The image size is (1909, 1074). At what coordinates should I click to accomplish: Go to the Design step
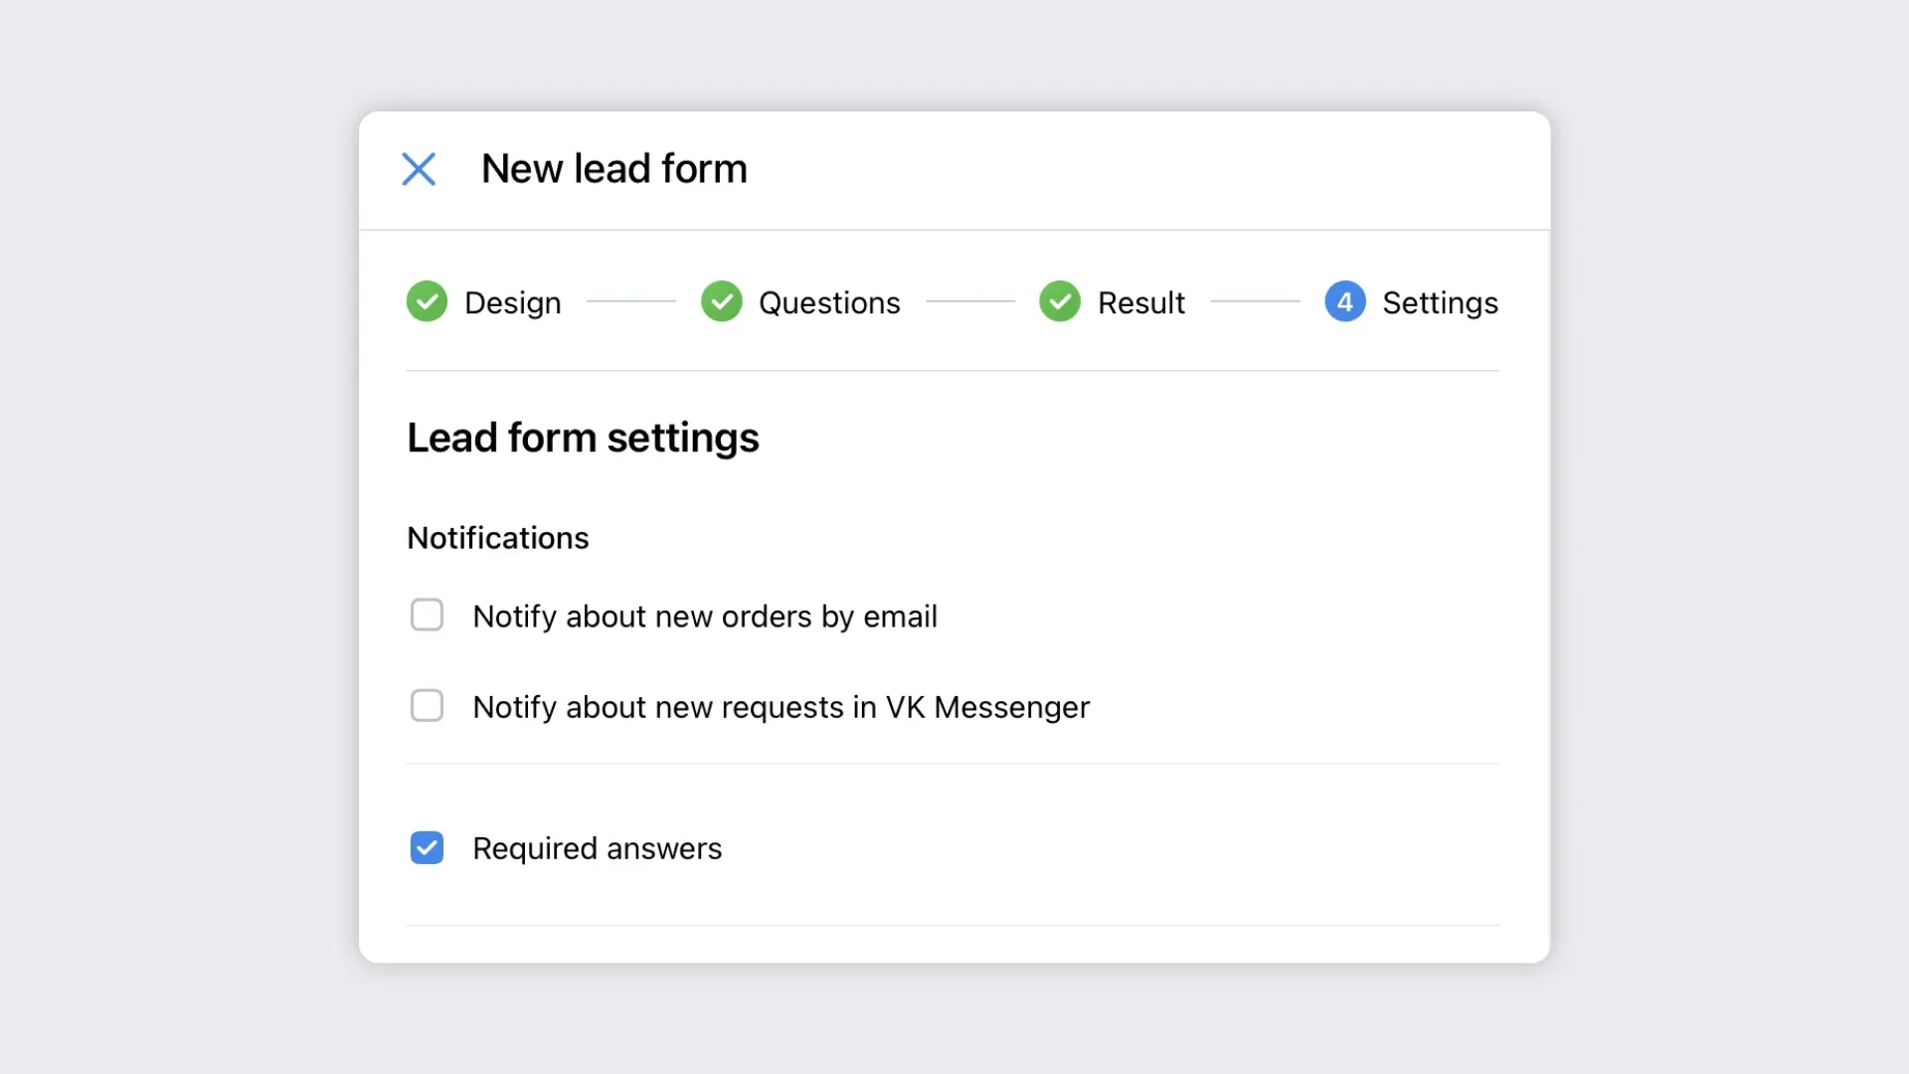click(x=512, y=302)
